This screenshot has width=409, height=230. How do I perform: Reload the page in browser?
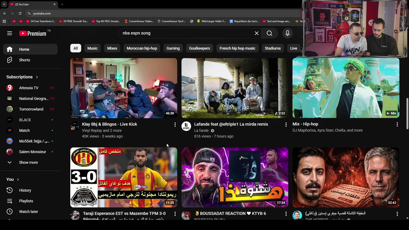point(20,13)
